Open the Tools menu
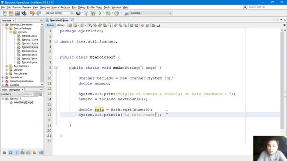287x161 pixels. coord(107,7)
